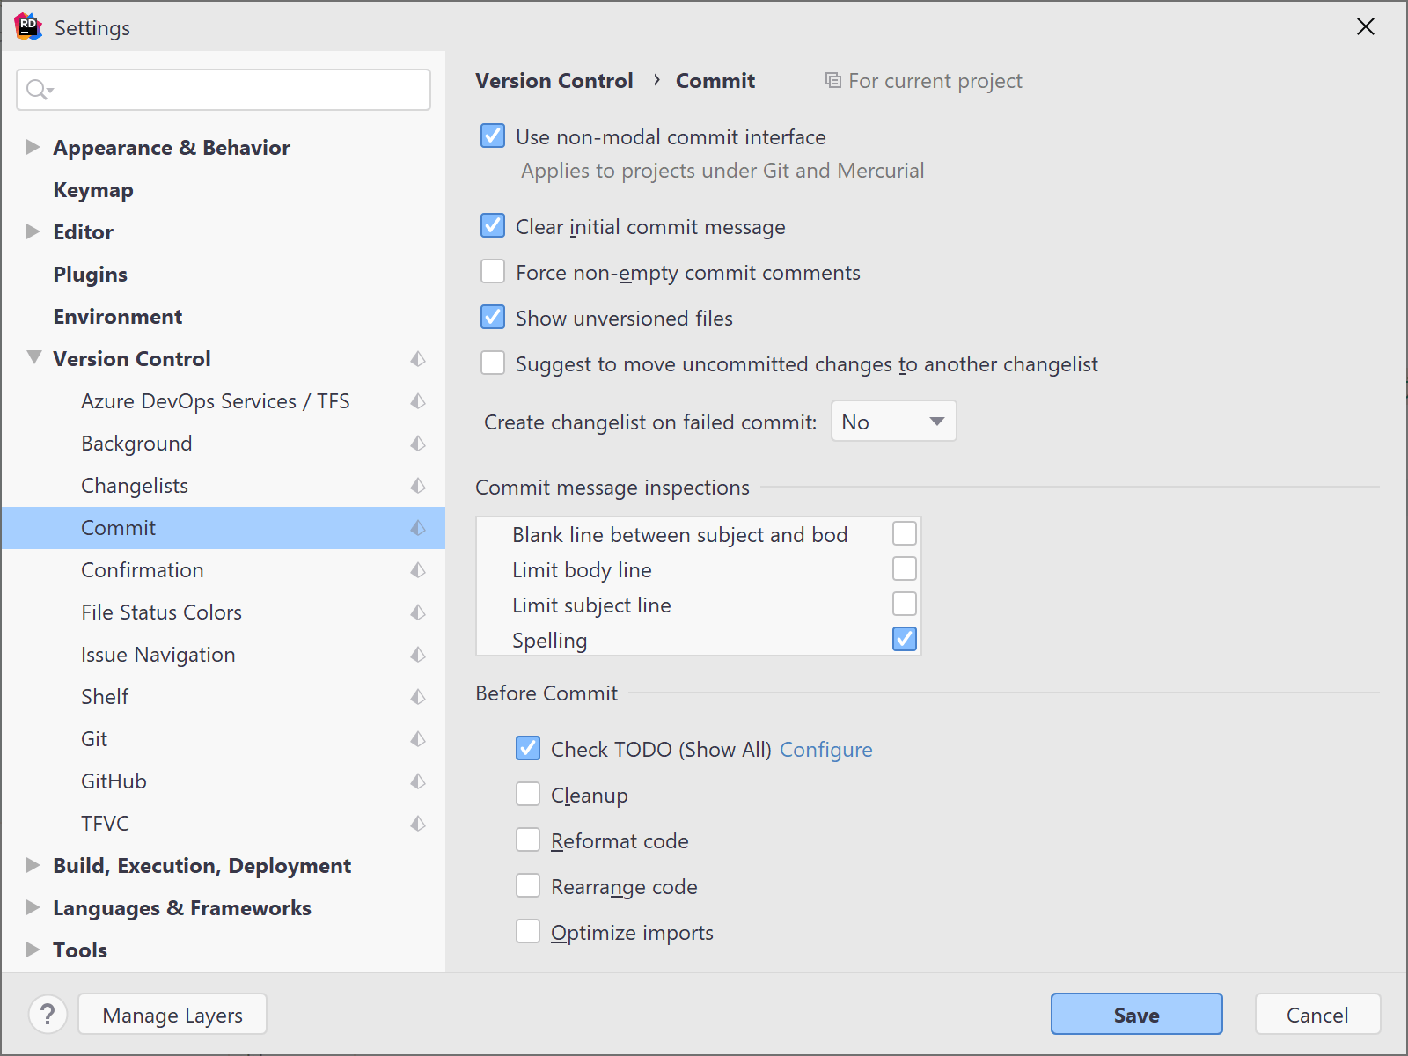Click the layer icon beside Version Control

click(418, 359)
